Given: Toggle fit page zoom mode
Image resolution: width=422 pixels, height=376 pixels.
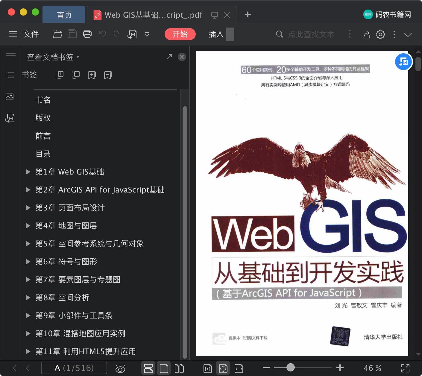Looking at the screenshot, I should click(x=223, y=368).
